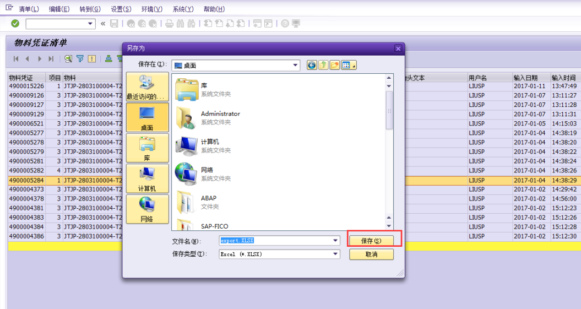Collapse command field with double-chevron icon
581x309 pixels.
click(103, 24)
